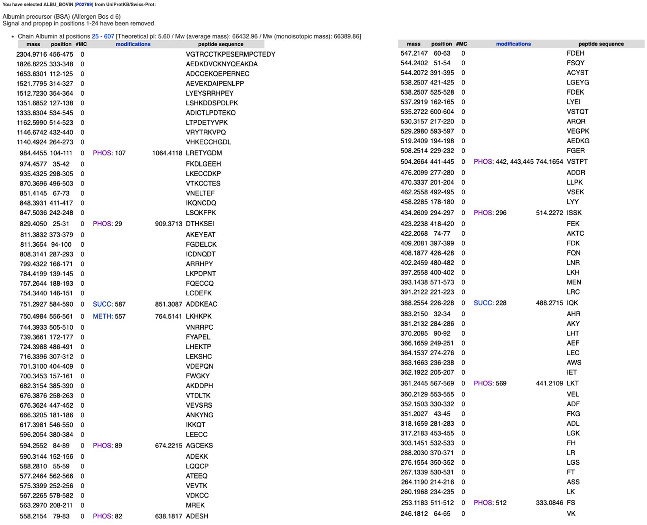Select modified mass value 1064.4118
This screenshot has height=525, width=647.
[167, 153]
